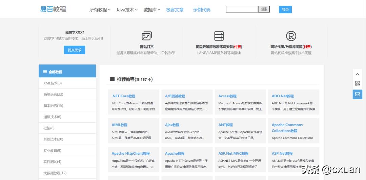366x180 pixels.
Task: Open the ADO.Net教程 link
Action: coord(283,96)
